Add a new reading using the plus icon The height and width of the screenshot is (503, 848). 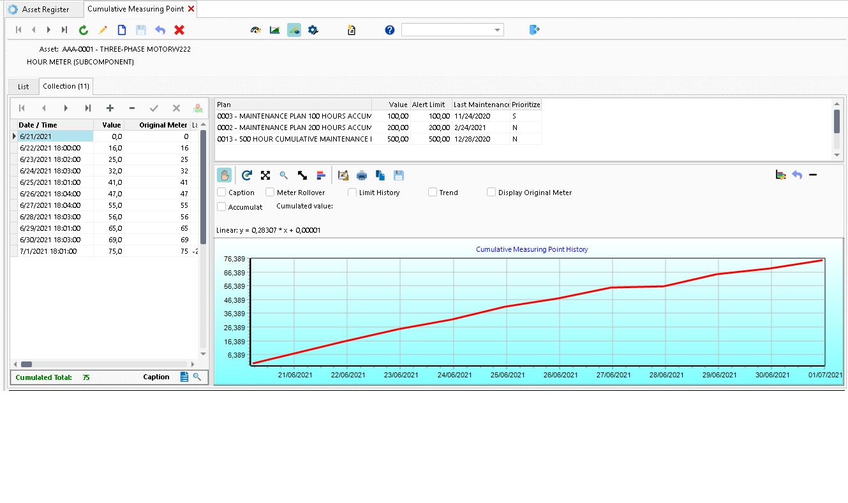pyautogui.click(x=109, y=108)
